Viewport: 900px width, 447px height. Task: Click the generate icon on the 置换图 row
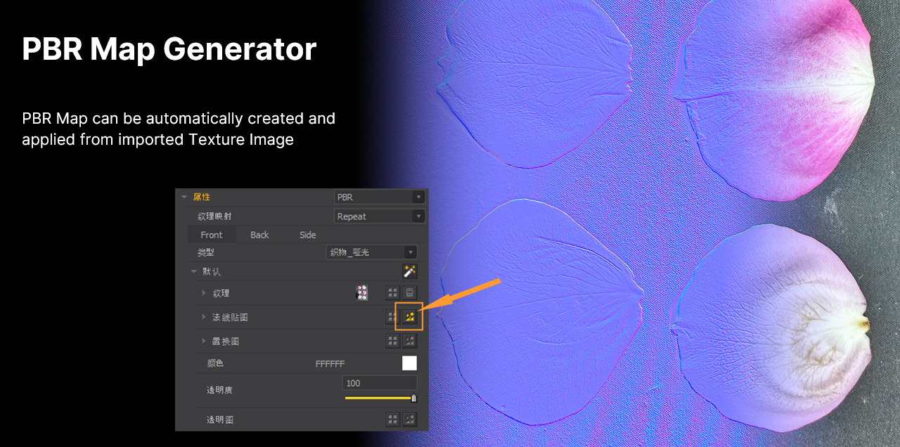point(409,341)
